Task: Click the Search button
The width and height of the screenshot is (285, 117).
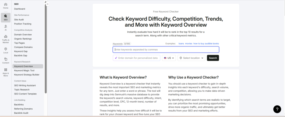Action: pos(213,58)
